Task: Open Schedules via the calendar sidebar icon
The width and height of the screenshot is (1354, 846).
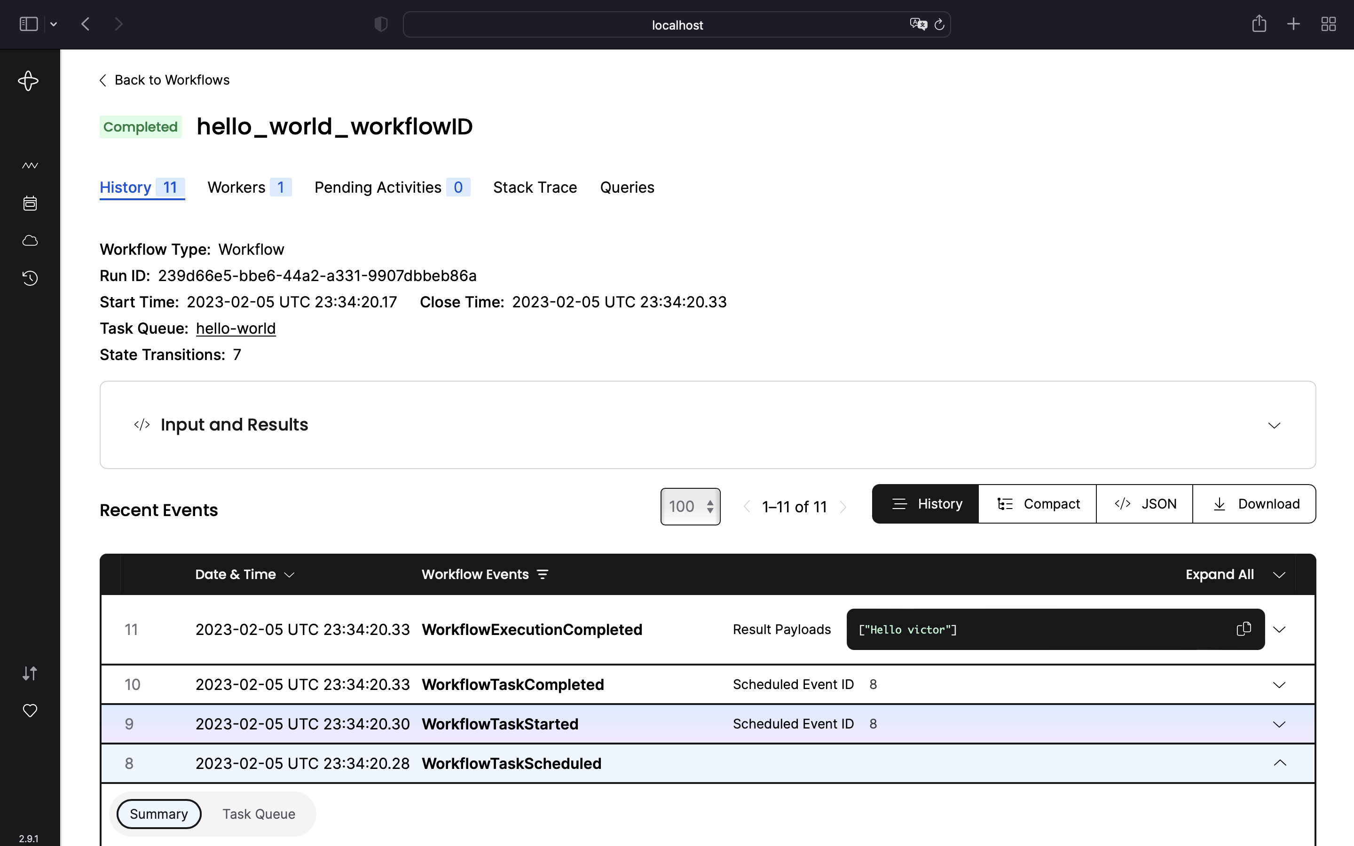Action: click(x=30, y=203)
